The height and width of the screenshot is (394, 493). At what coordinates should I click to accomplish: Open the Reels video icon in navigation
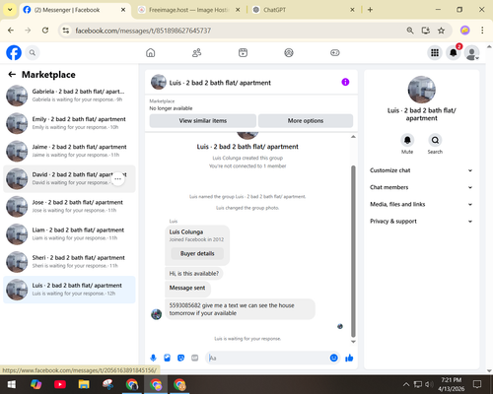point(243,52)
